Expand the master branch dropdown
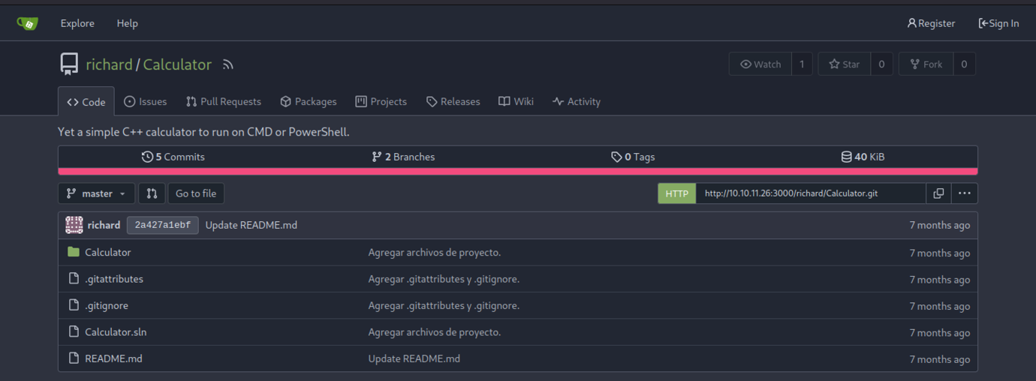Screen dimensions: 1036x381 pos(96,193)
